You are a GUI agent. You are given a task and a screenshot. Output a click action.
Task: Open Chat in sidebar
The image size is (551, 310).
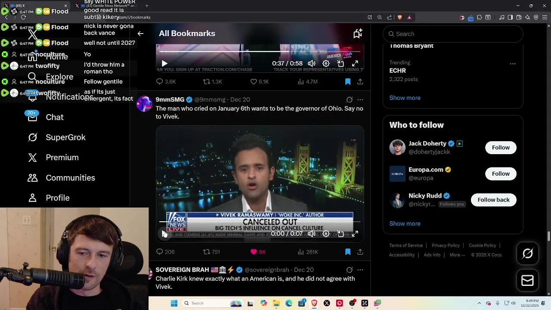point(46,117)
